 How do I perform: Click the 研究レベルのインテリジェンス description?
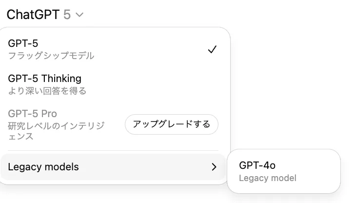pyautogui.click(x=56, y=131)
